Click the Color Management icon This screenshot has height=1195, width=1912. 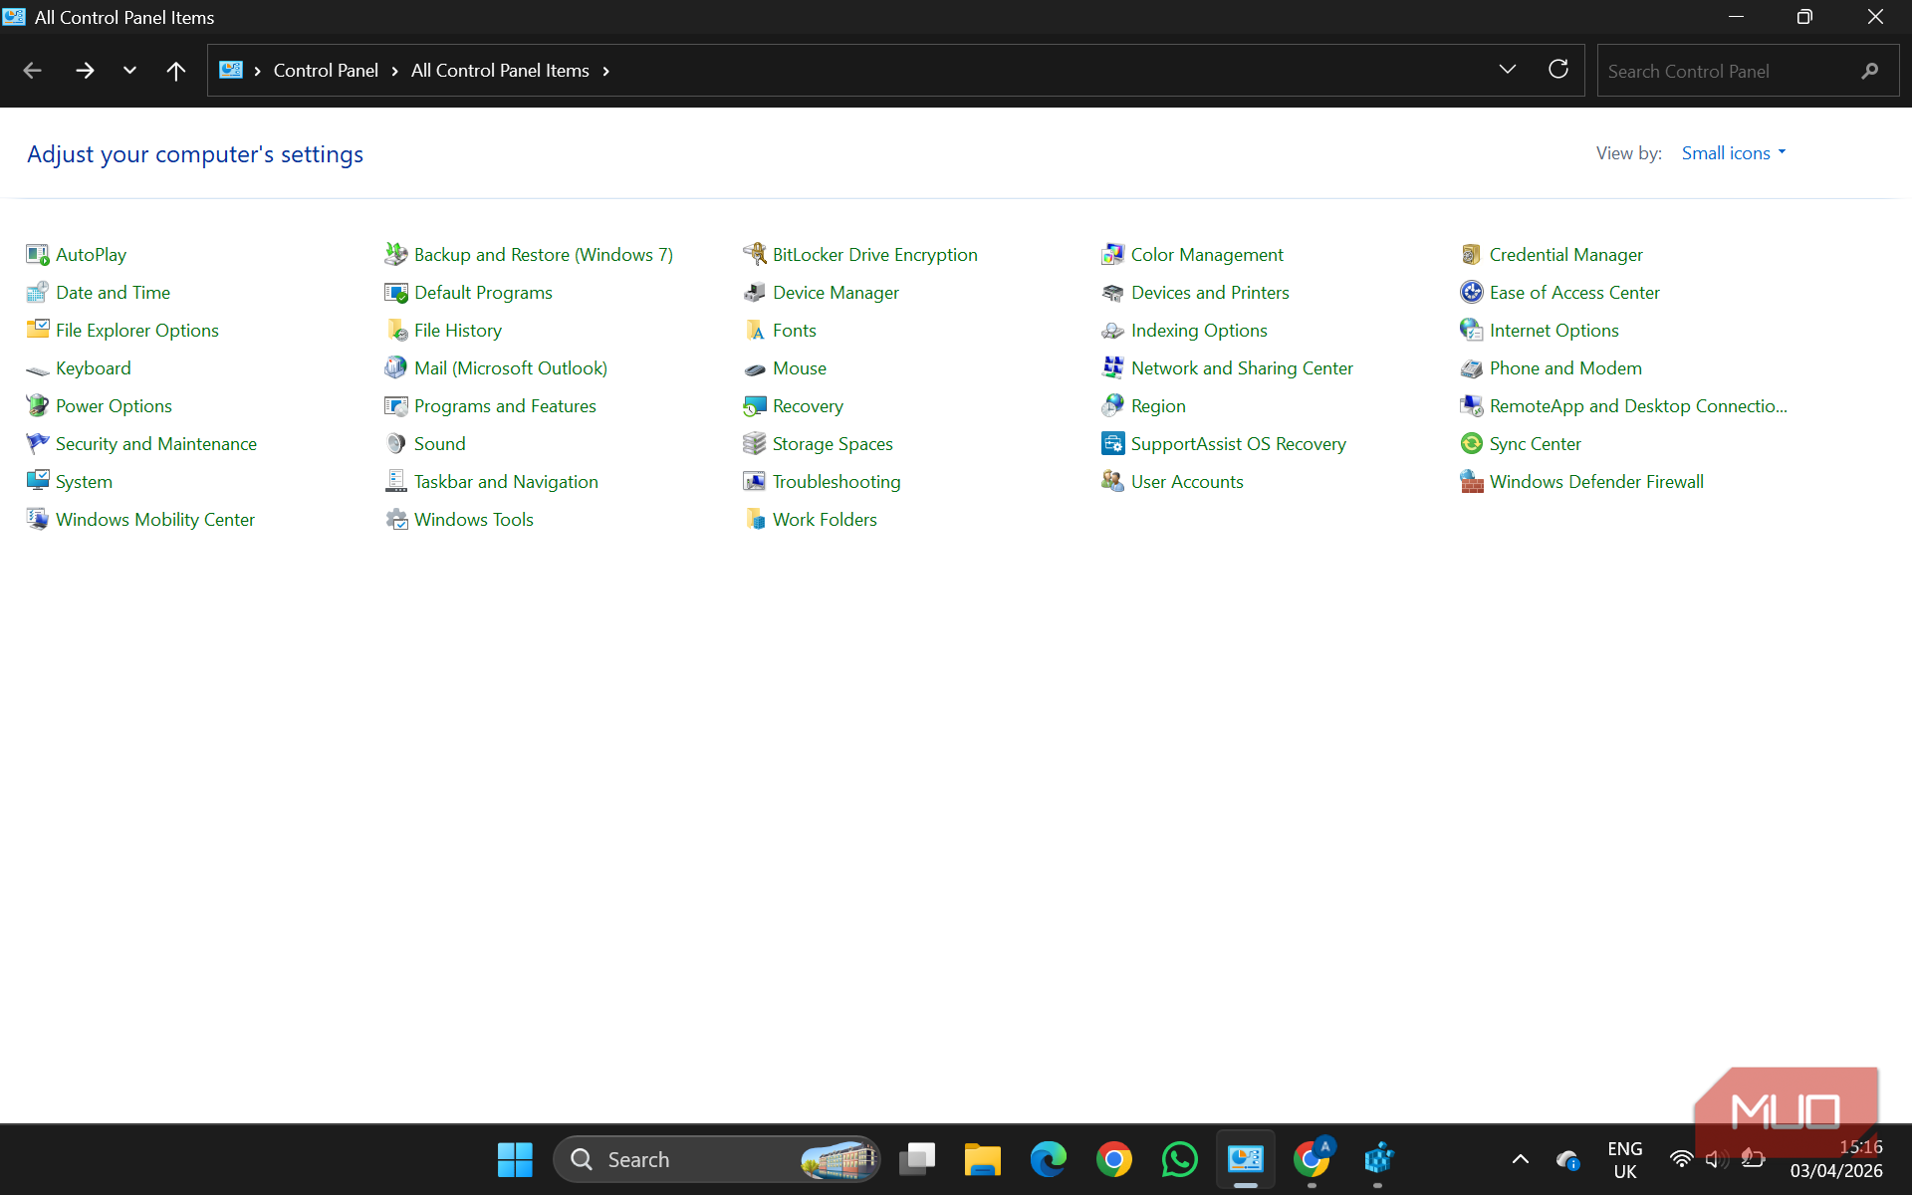[x=1113, y=255]
